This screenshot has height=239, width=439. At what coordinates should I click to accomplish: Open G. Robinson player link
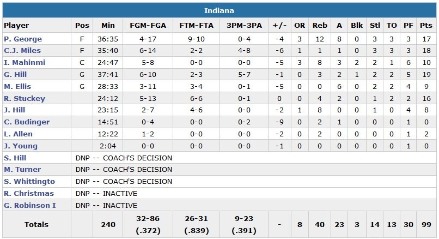[29, 206]
